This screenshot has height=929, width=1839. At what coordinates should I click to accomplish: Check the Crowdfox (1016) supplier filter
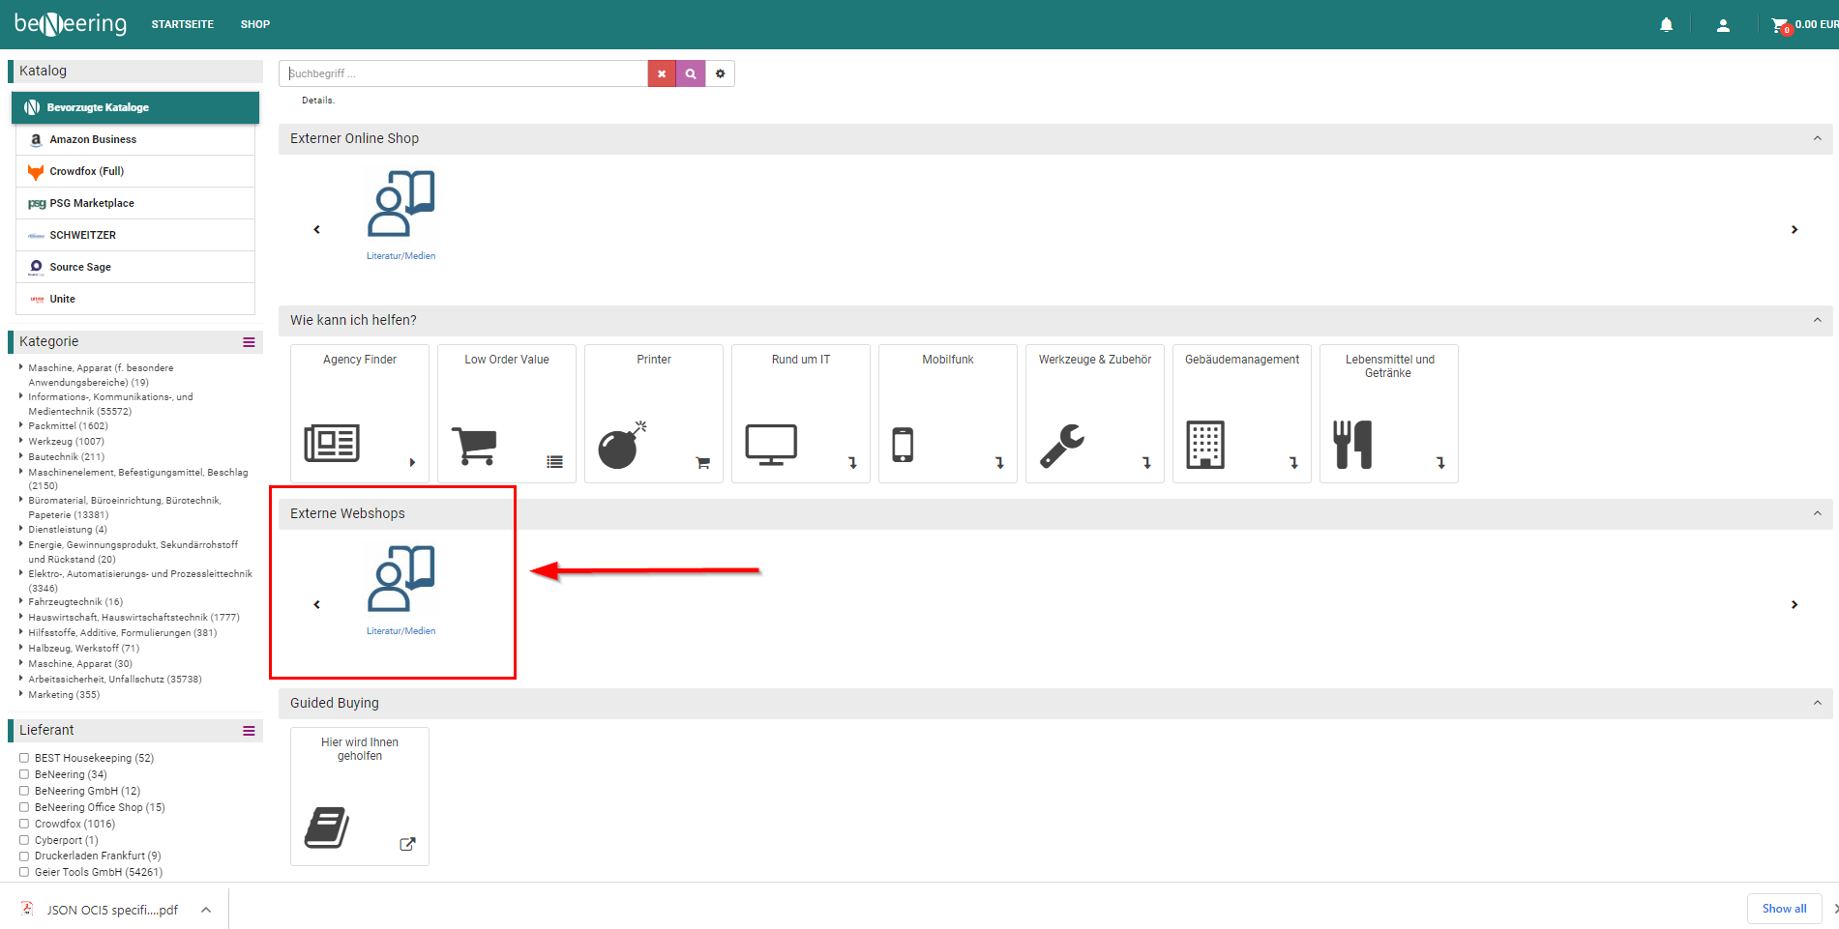tap(24, 824)
